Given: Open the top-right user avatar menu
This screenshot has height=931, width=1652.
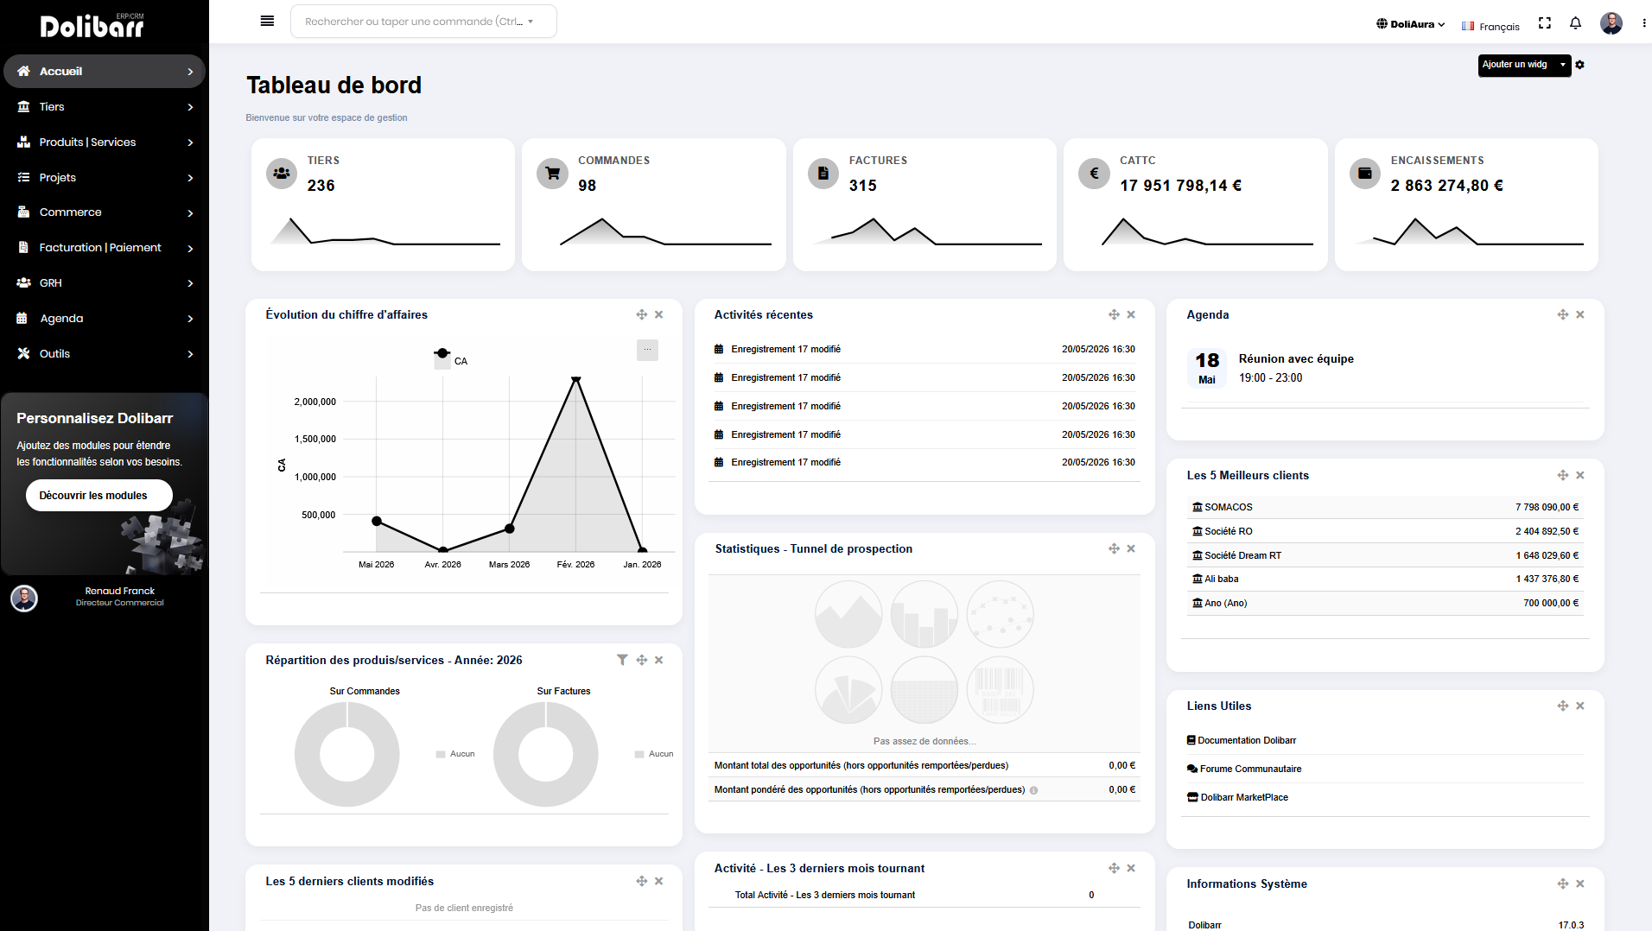Looking at the screenshot, I should [x=1611, y=23].
